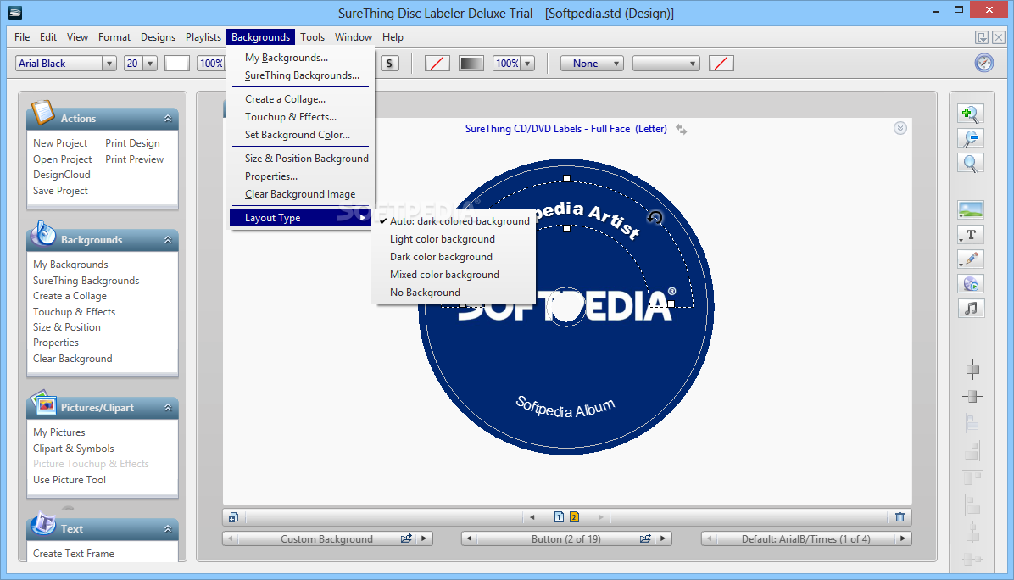Viewport: 1014px width, 580px height.
Task: Click the compass help icon in toolbar
Action: click(983, 63)
